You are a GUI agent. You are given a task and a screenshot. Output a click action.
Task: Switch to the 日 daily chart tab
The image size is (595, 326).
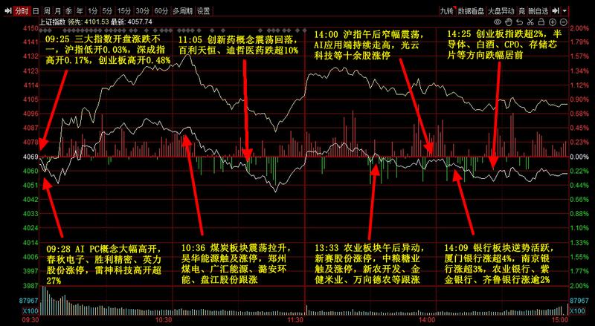tap(36, 11)
